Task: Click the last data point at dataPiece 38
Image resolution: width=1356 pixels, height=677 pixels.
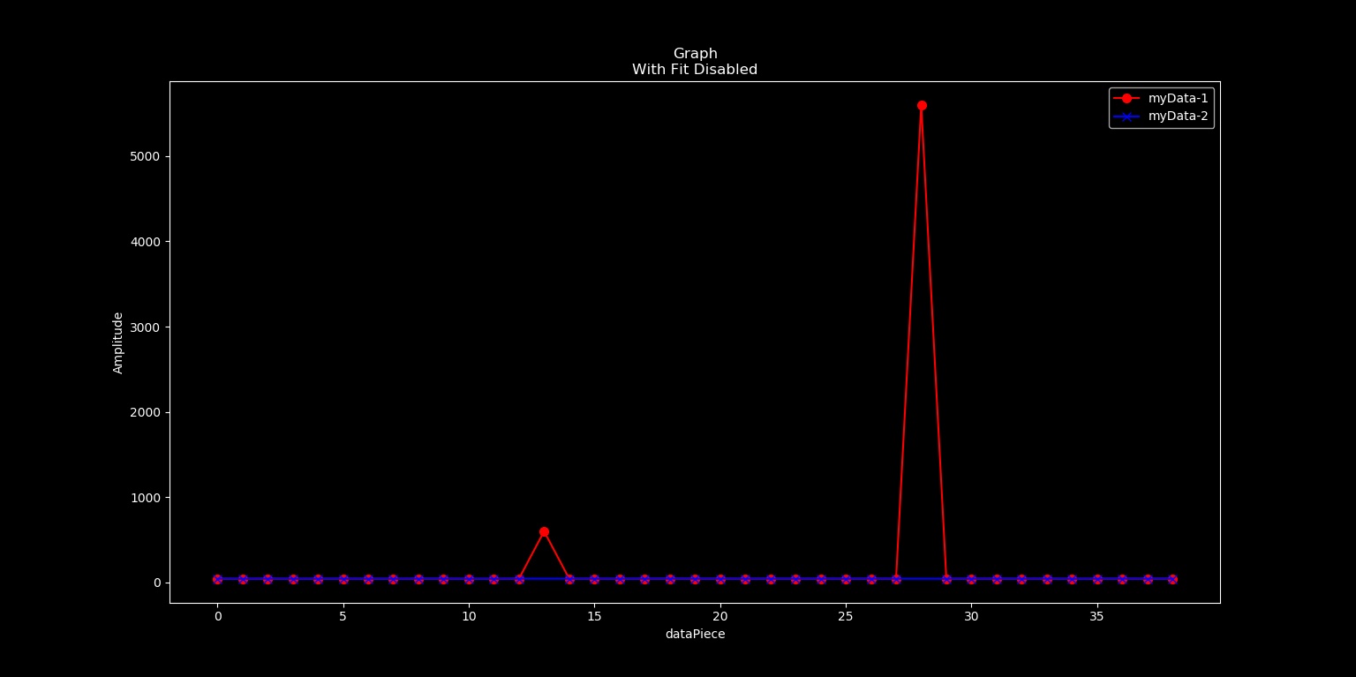Action: (x=1172, y=579)
